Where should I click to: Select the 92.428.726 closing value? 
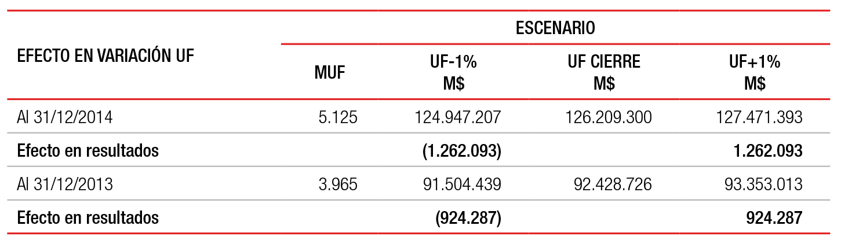(x=613, y=184)
